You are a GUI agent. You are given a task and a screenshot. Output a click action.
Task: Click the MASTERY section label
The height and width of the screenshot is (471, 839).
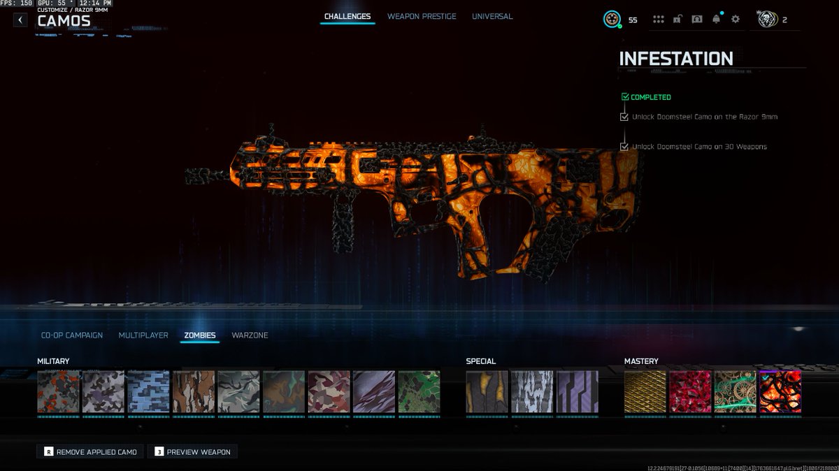click(641, 361)
